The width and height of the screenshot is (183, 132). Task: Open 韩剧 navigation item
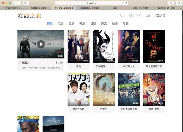[x=82, y=23]
